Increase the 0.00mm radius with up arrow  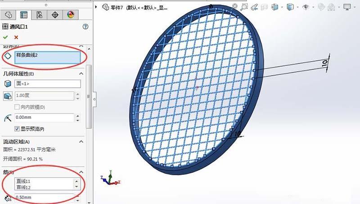[x=77, y=116]
